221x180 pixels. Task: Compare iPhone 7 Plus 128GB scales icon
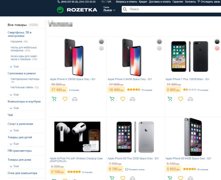coord(190,99)
